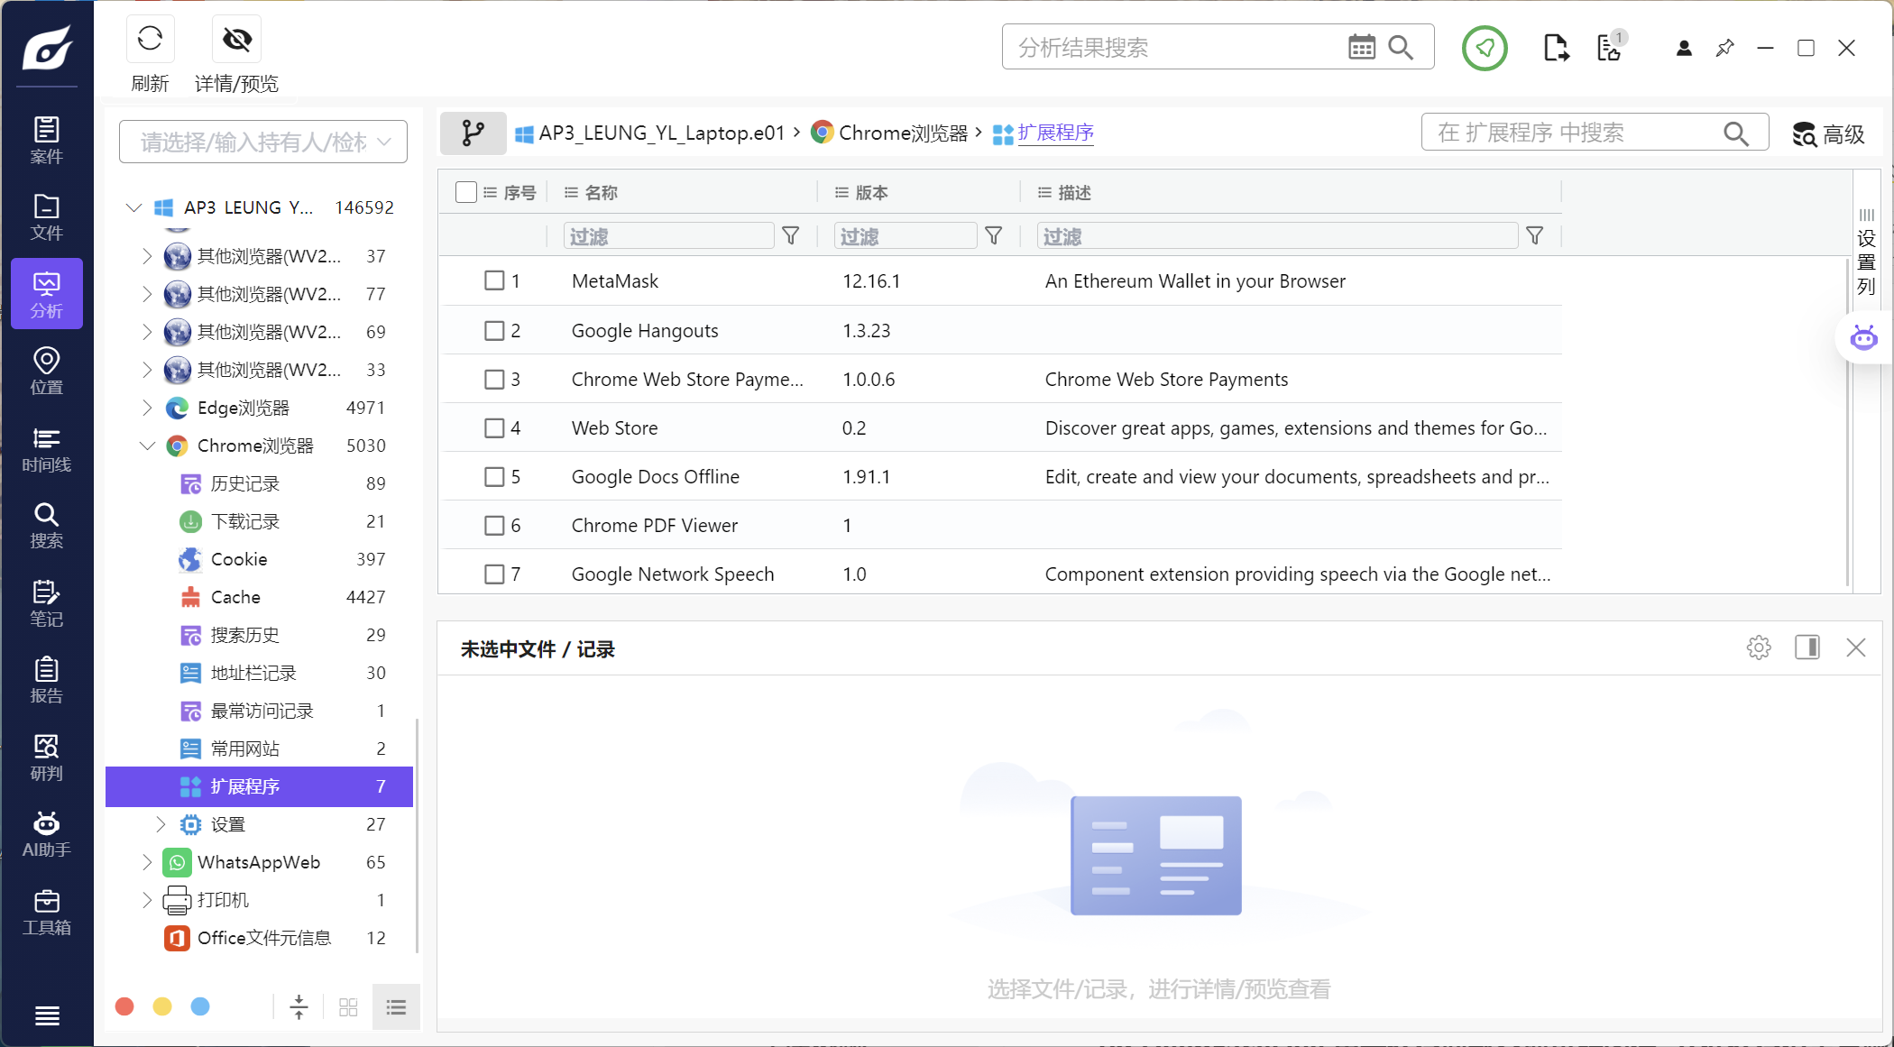Click the branch tree icon beside breadcrumb
This screenshot has height=1047, width=1894.
click(473, 133)
